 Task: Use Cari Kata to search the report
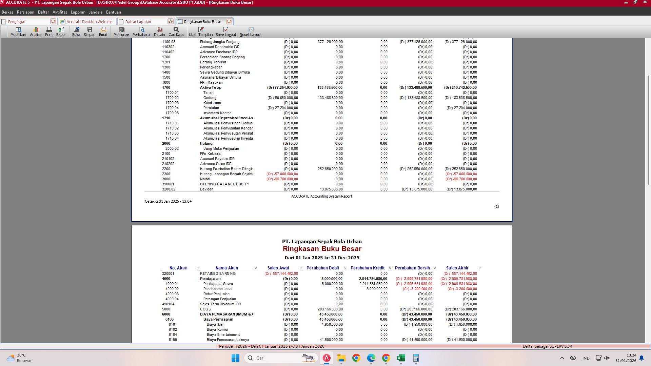coord(176,31)
